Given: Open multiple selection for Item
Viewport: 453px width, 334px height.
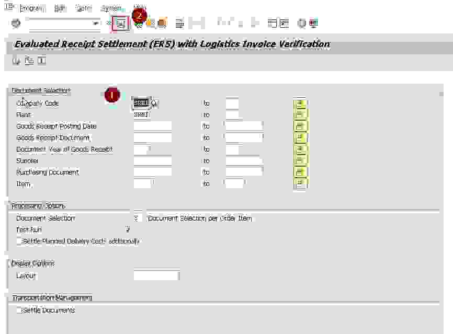Looking at the screenshot, I should 300,184.
